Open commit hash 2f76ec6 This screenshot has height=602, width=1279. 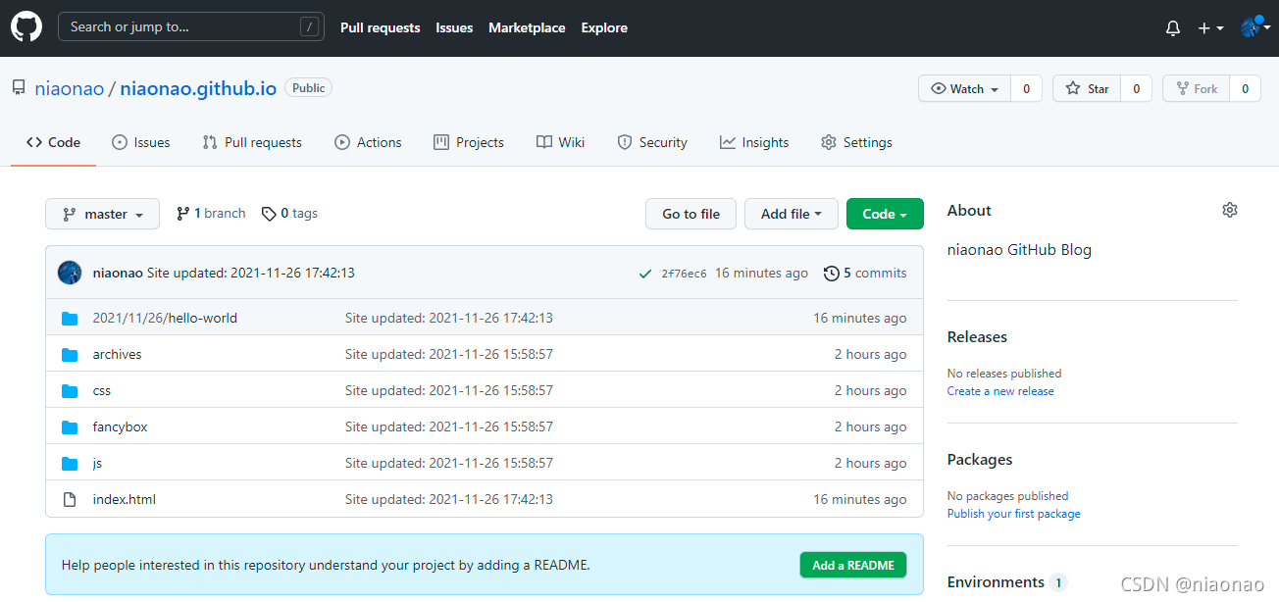(x=684, y=274)
